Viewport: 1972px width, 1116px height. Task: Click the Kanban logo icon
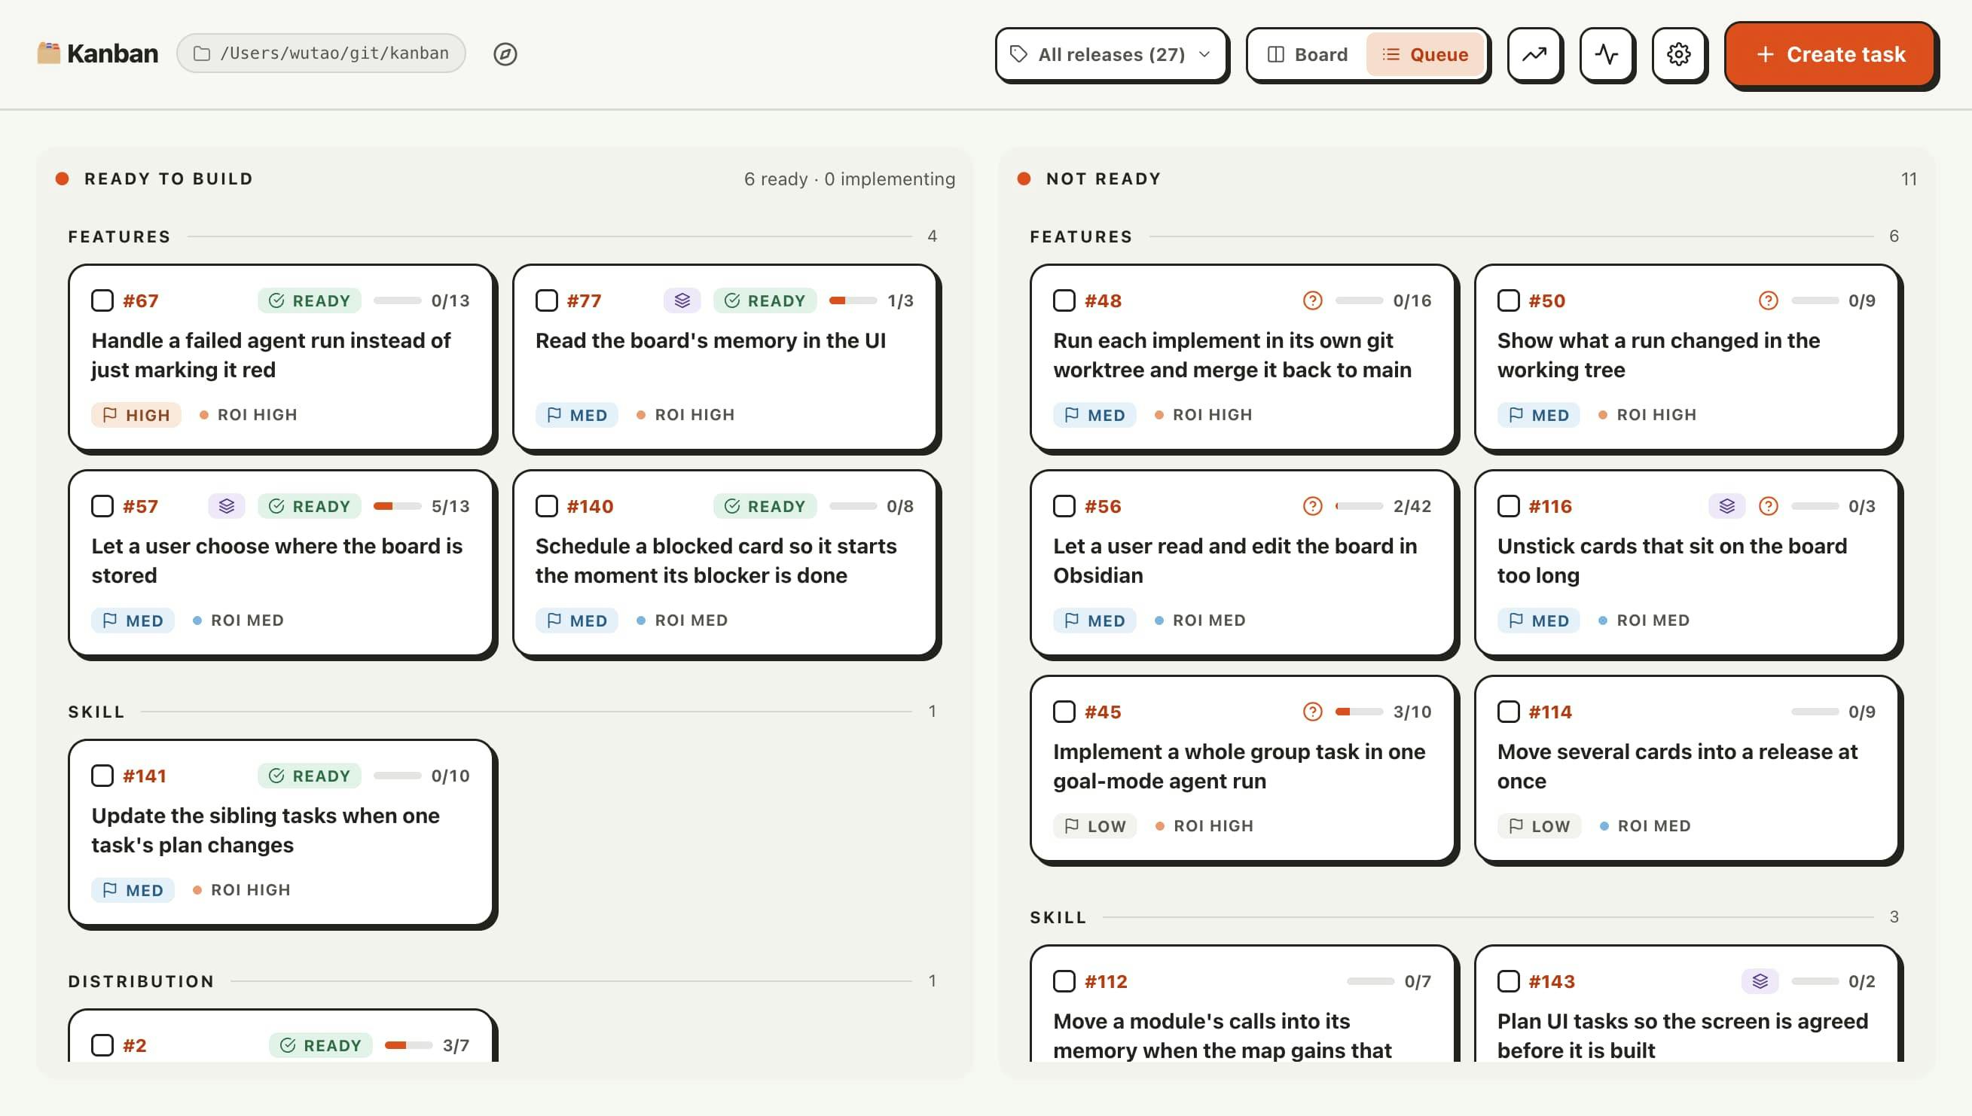pos(48,53)
